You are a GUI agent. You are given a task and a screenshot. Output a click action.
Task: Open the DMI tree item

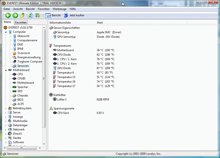20,45
